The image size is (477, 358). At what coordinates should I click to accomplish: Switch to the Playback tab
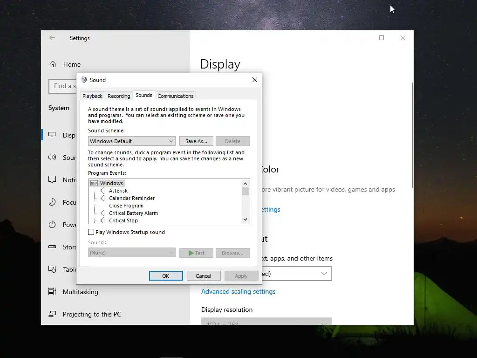[x=92, y=96]
